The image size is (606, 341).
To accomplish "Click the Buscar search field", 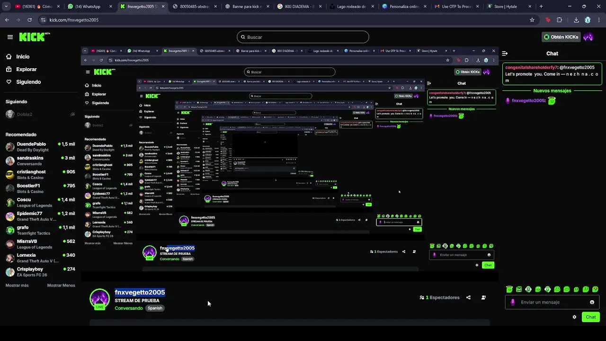I will pyautogui.click(x=303, y=37).
